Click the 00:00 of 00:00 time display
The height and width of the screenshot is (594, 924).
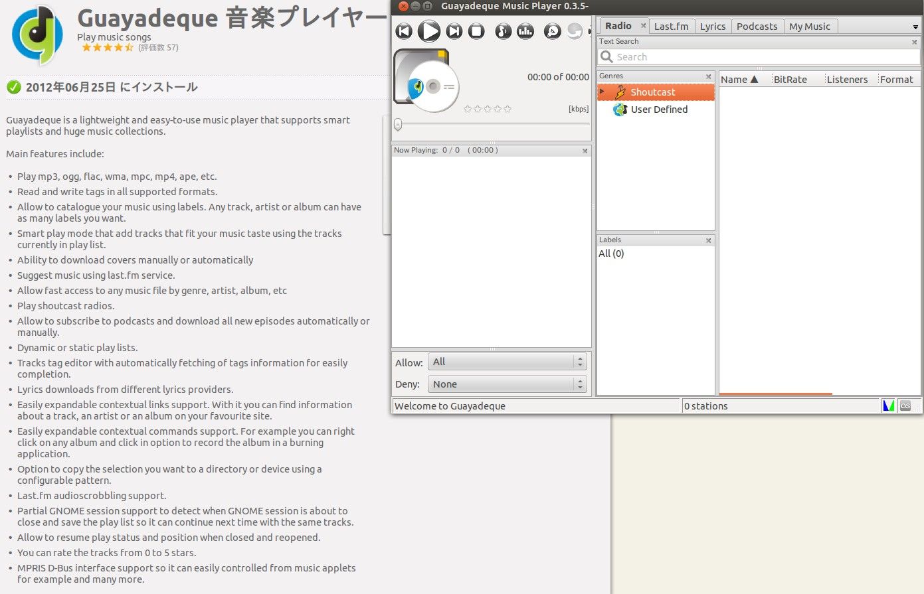558,77
